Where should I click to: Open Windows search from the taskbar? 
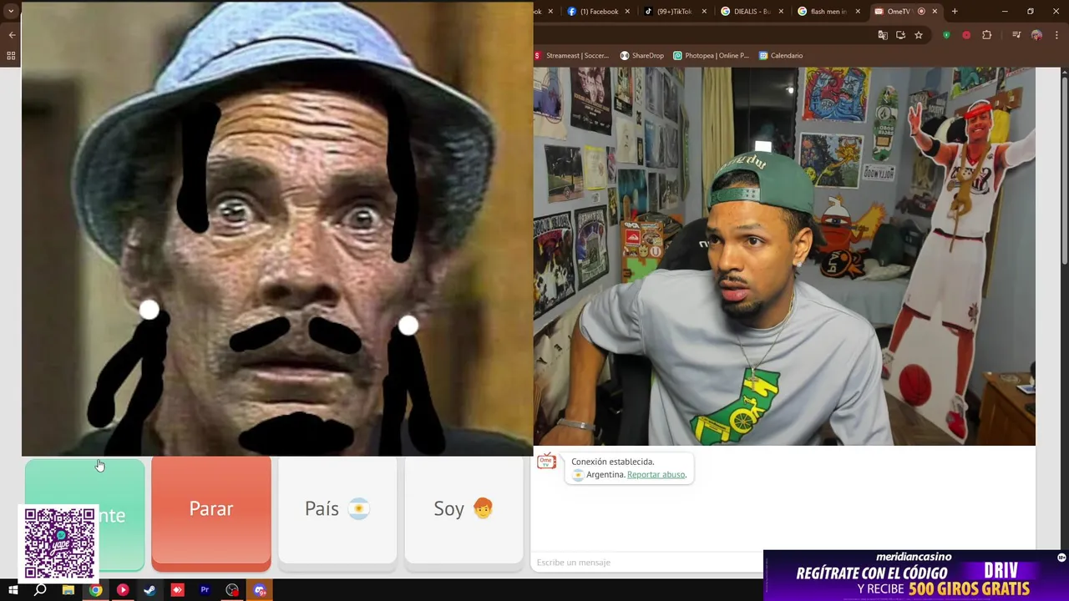(x=40, y=590)
